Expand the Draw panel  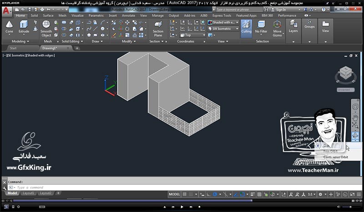pyautogui.click(x=97, y=41)
